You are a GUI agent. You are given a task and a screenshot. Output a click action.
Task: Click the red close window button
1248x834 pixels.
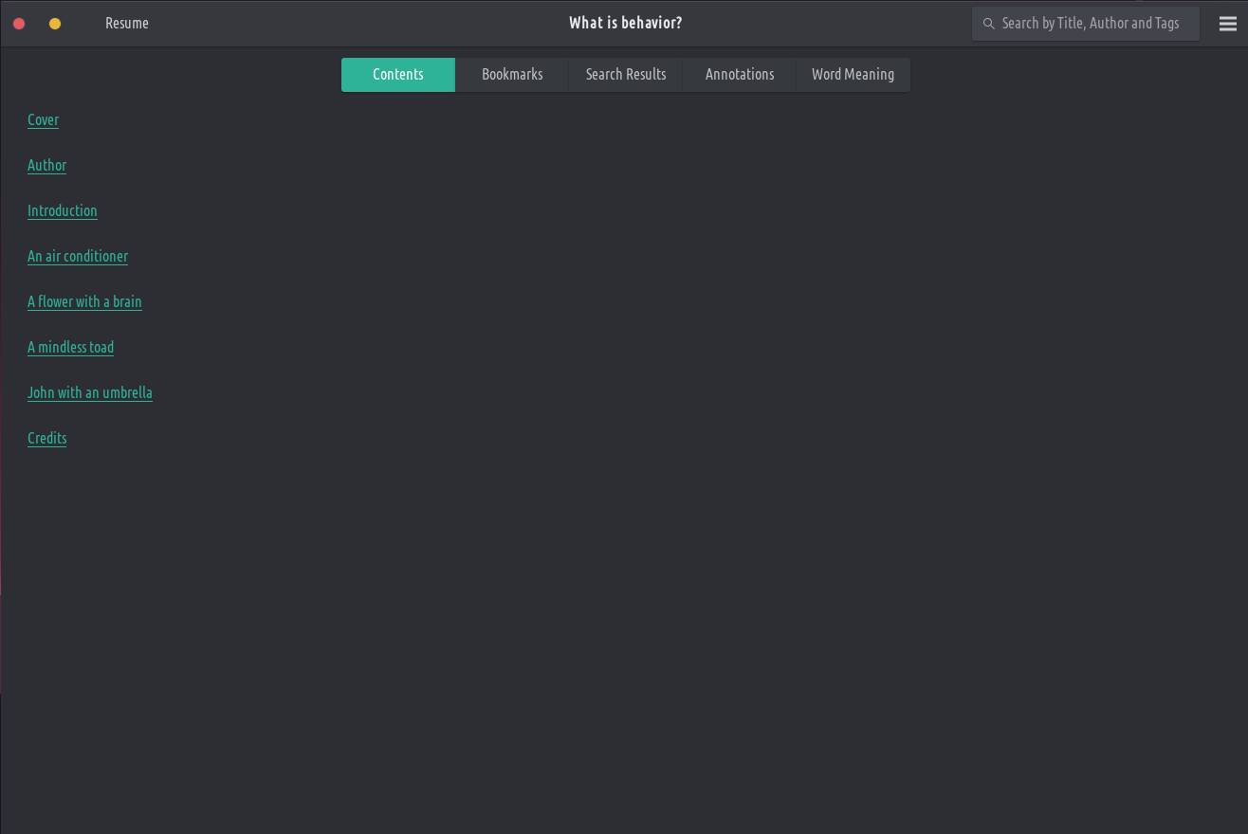coord(19,24)
